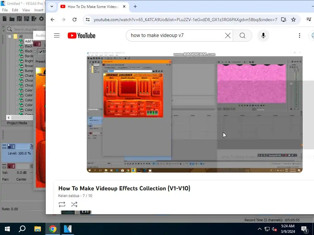Open Chrome tab search dropdown
Screen dimensions: 314x235
coord(52,6)
